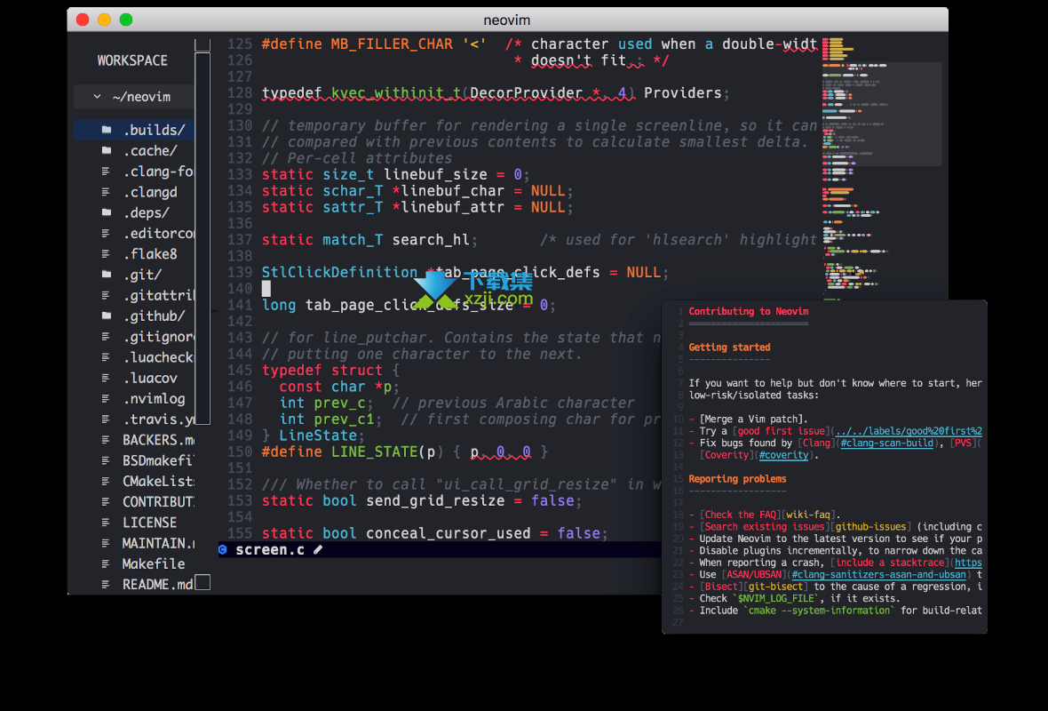Click 'linebuf_size' on line 133

coord(435,174)
